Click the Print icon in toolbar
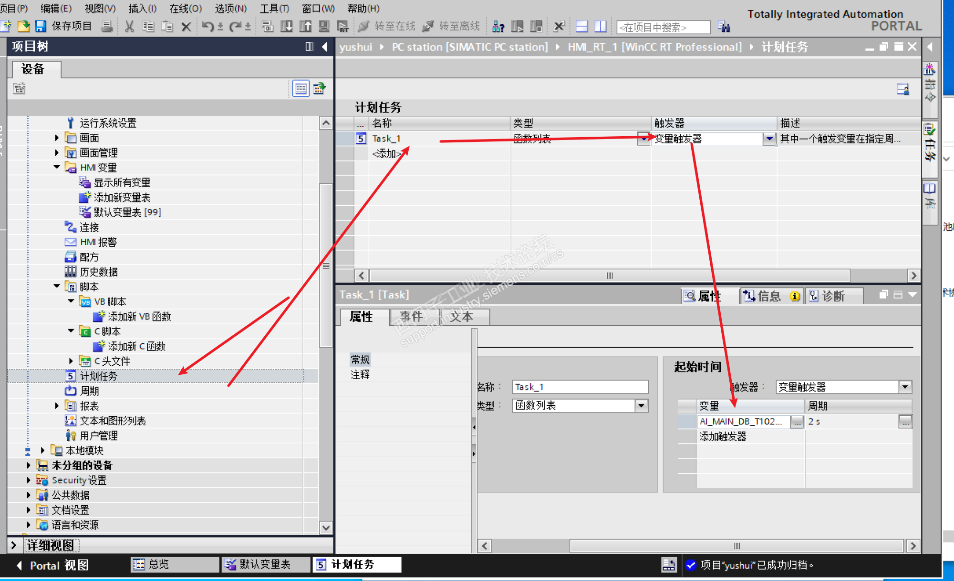Image resolution: width=954 pixels, height=581 pixels. click(x=107, y=26)
